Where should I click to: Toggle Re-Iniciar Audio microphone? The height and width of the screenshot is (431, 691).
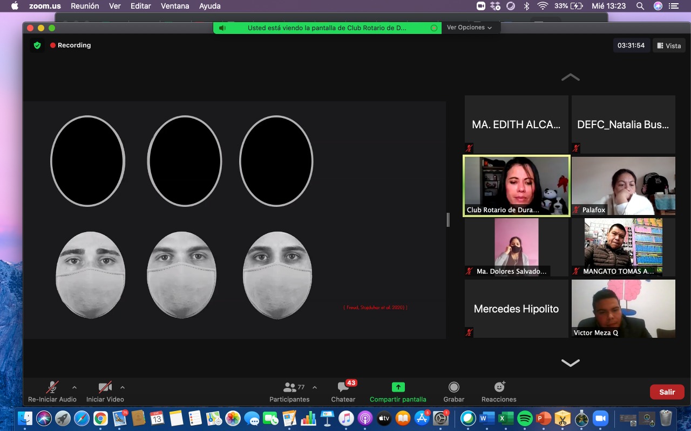coord(52,387)
